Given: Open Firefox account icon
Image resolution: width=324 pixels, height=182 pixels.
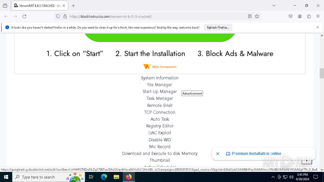Looking at the screenshot, I should pos(300,16).
